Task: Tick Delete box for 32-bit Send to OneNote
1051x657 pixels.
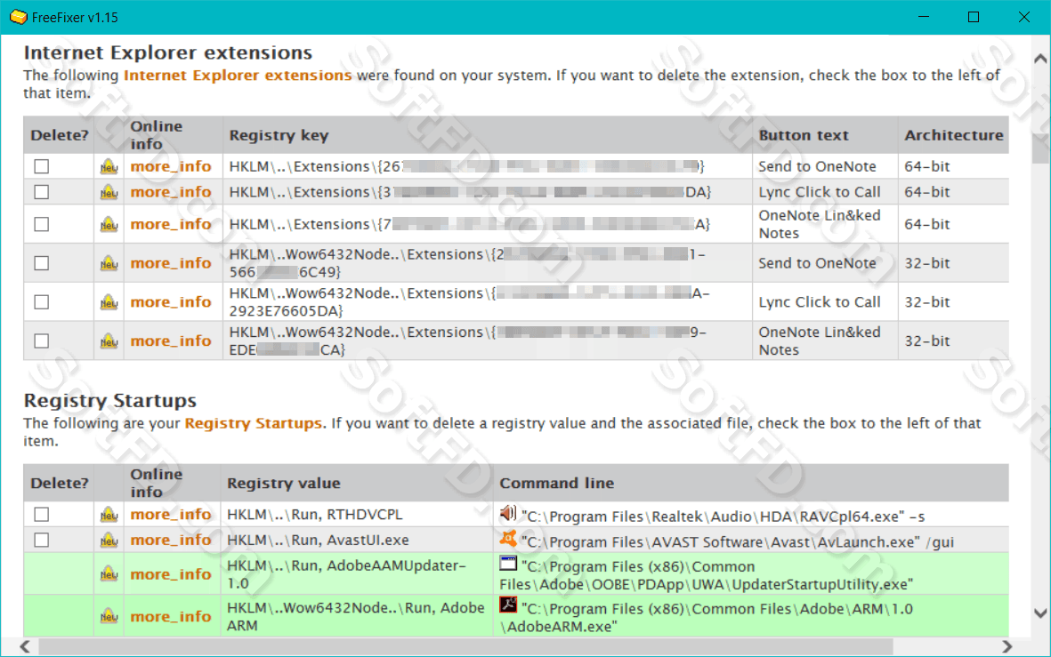Action: pos(42,262)
